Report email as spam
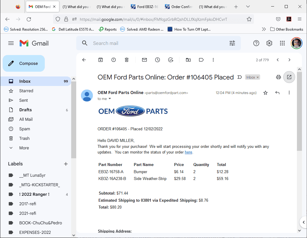Image resolution: width=307 pixels, height=238 pixels. [x=114, y=60]
